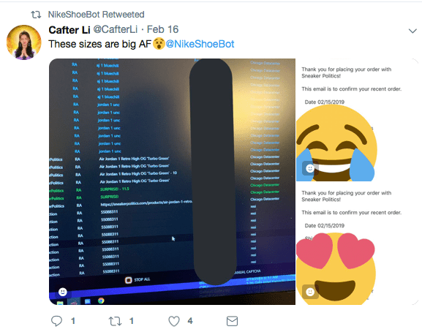Click Chrome icon in the pictured taskbar
The height and width of the screenshot is (332, 422).
coord(101,301)
